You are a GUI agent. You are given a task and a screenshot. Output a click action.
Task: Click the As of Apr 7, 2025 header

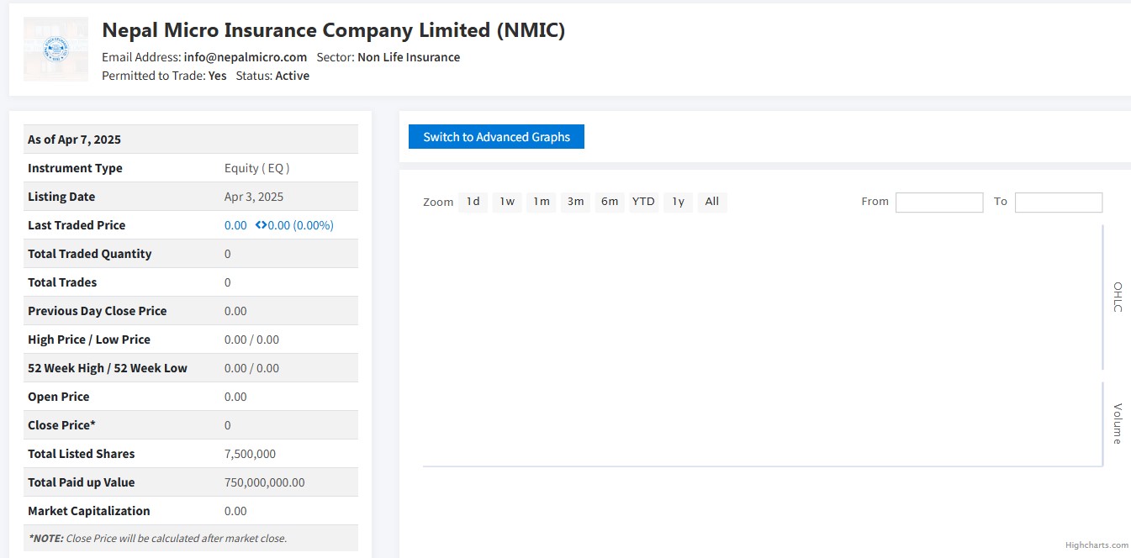coord(75,139)
